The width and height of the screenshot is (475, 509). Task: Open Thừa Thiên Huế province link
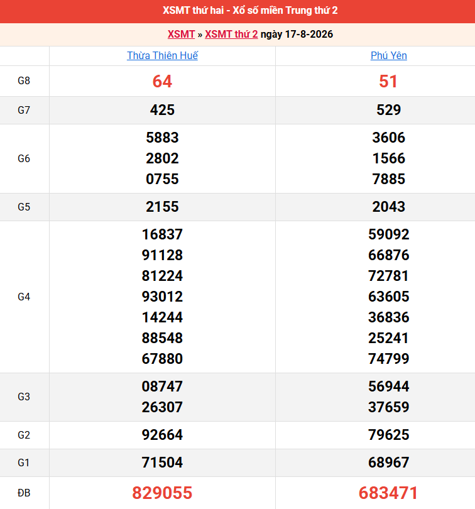(x=162, y=55)
